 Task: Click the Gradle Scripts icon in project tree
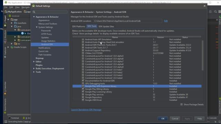(12, 47)
